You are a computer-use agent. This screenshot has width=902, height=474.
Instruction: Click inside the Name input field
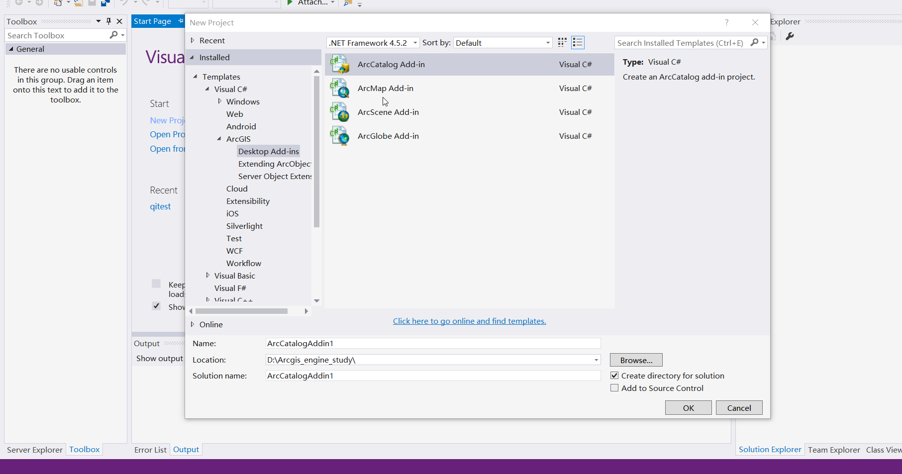[x=432, y=343]
